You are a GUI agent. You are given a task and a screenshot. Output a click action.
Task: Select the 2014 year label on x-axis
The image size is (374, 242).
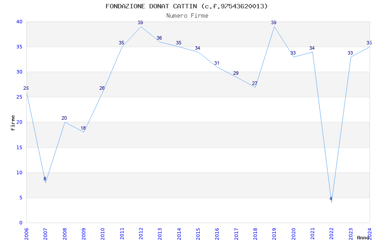(179, 234)
